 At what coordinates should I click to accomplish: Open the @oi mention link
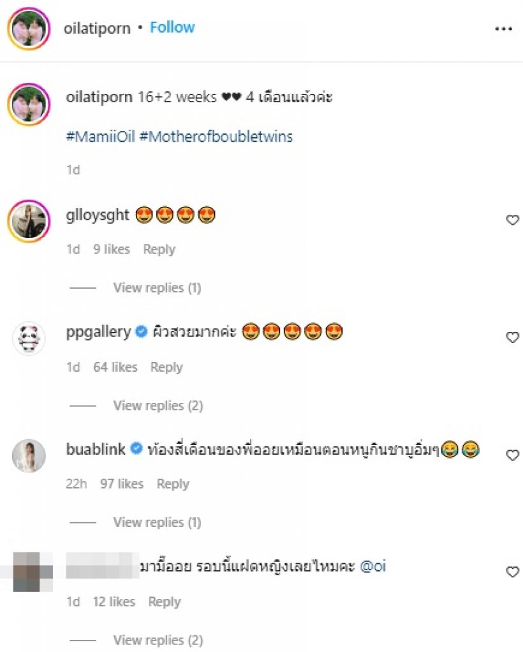pyautogui.click(x=372, y=566)
